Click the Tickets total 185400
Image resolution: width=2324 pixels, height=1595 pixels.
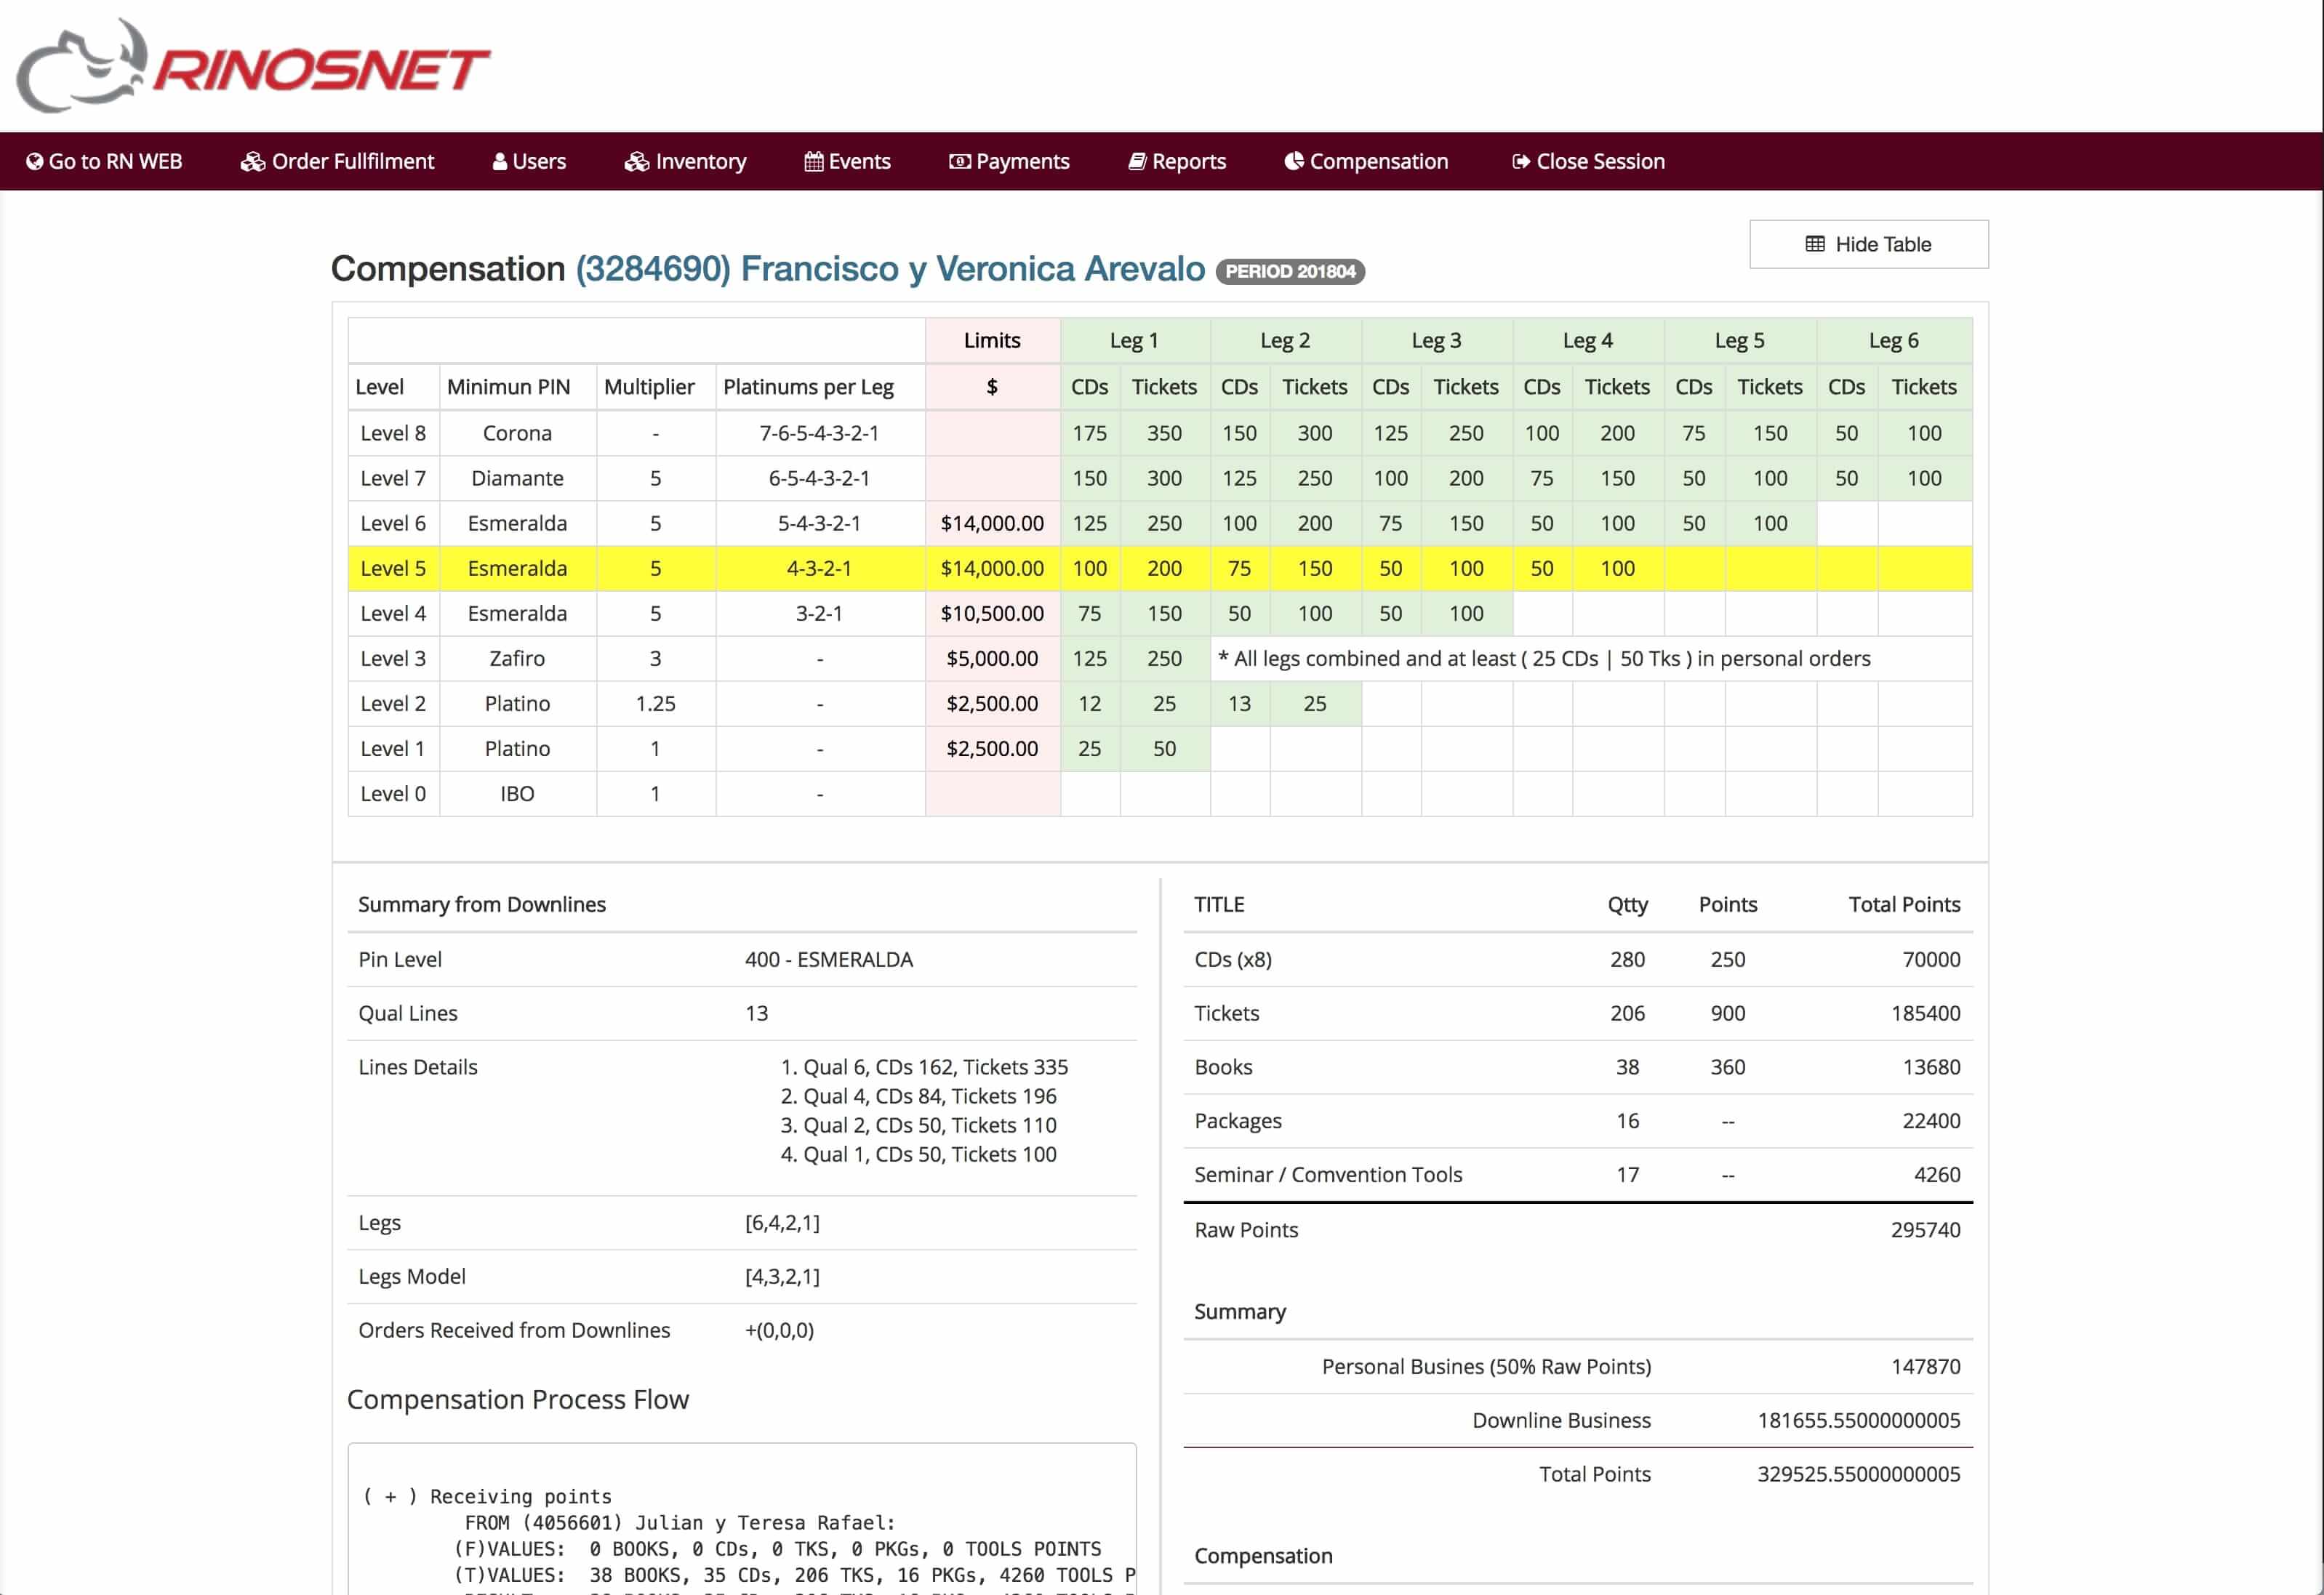click(1925, 1013)
